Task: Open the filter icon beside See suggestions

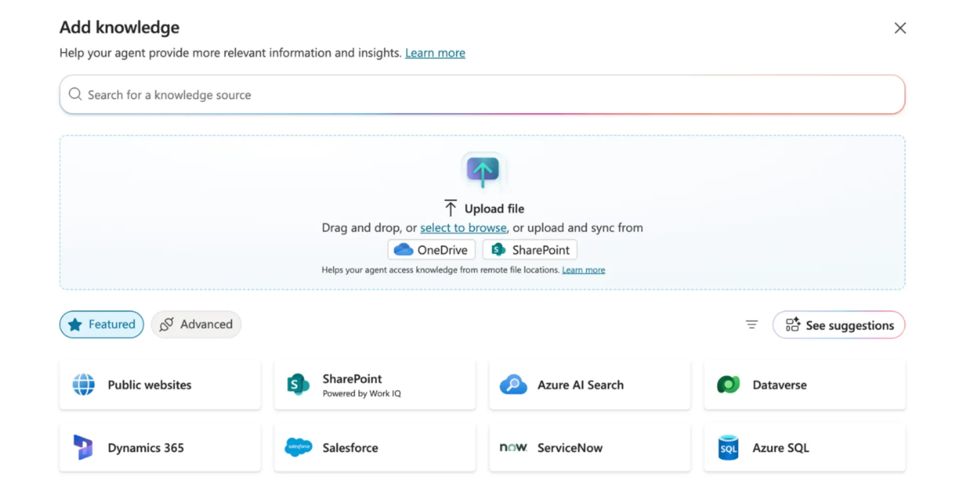Action: [751, 325]
